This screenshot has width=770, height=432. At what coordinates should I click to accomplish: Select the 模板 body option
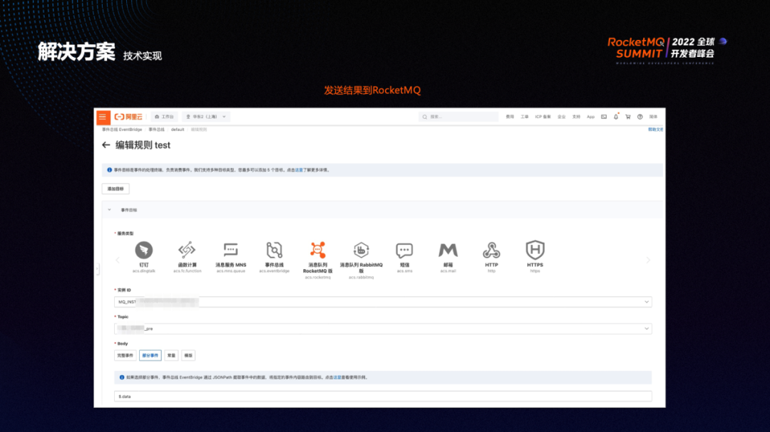click(188, 356)
